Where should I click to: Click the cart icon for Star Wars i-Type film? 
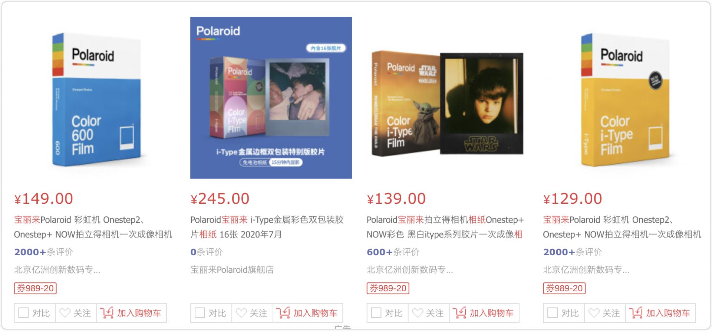pos(459,313)
